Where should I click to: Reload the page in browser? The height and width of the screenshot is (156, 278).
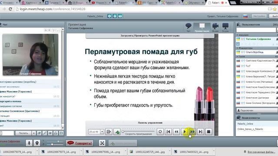[10, 9]
